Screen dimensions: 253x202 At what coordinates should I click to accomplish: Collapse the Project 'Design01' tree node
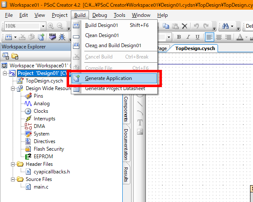pos(5,73)
